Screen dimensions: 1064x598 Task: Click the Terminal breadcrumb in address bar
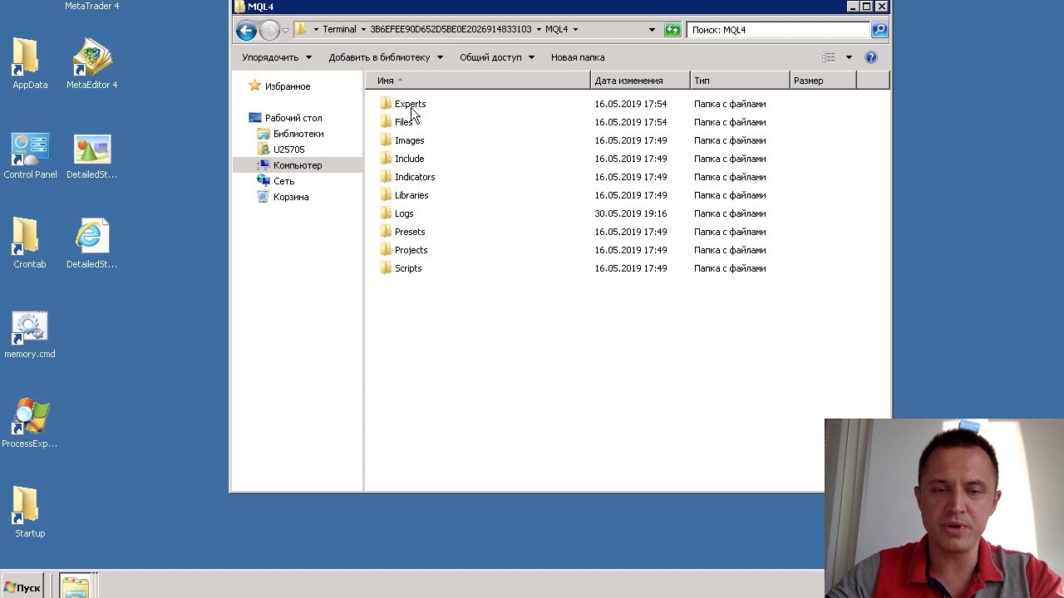(339, 30)
